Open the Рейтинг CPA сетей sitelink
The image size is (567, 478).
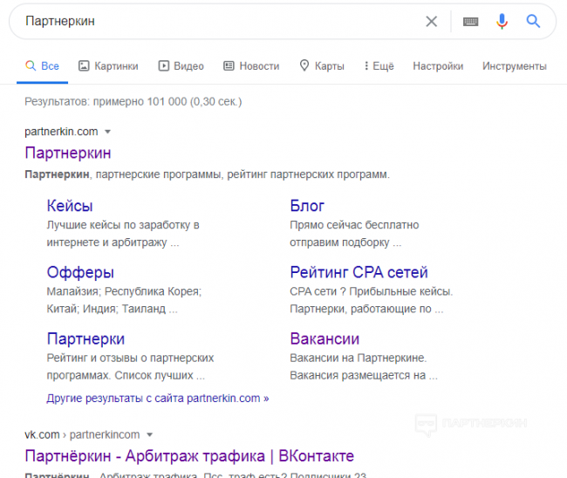tap(359, 272)
